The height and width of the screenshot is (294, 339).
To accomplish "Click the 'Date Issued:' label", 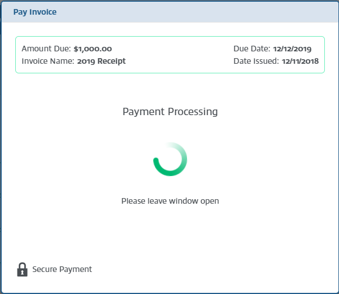I will pyautogui.click(x=256, y=61).
